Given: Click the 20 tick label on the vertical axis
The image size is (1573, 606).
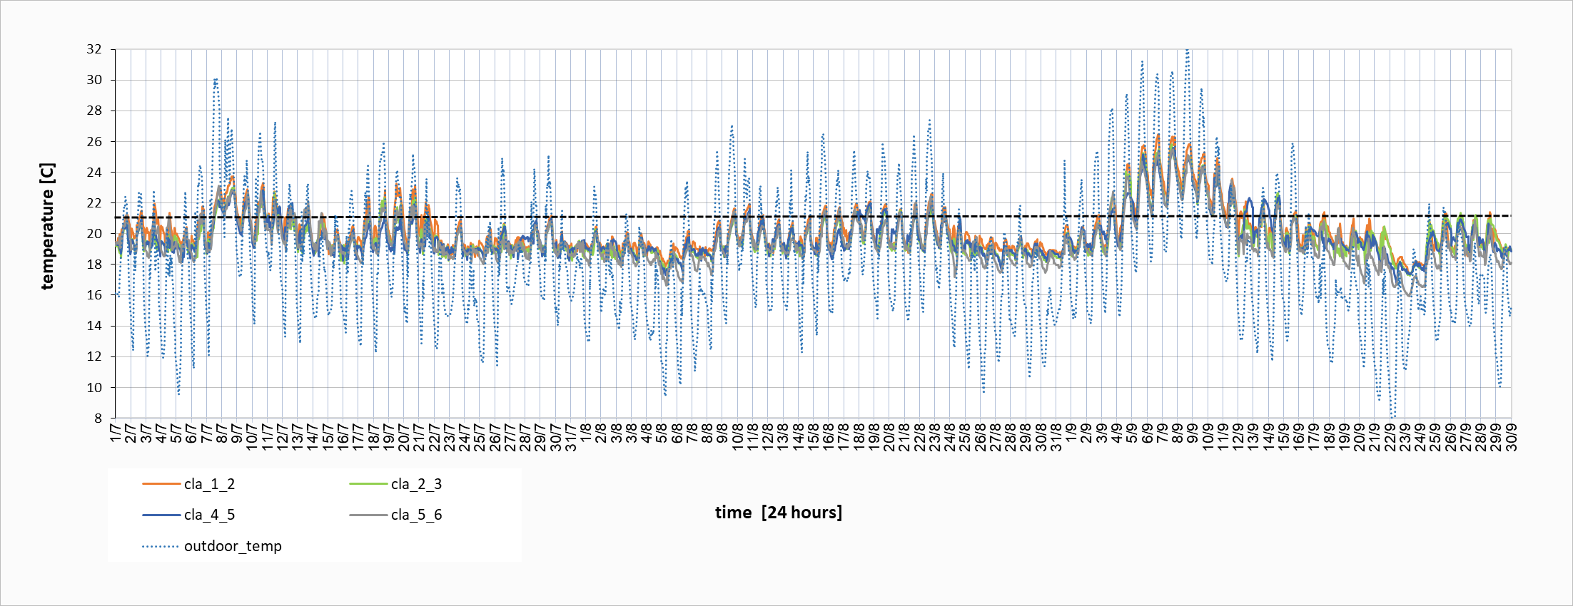Looking at the screenshot, I should (x=94, y=234).
